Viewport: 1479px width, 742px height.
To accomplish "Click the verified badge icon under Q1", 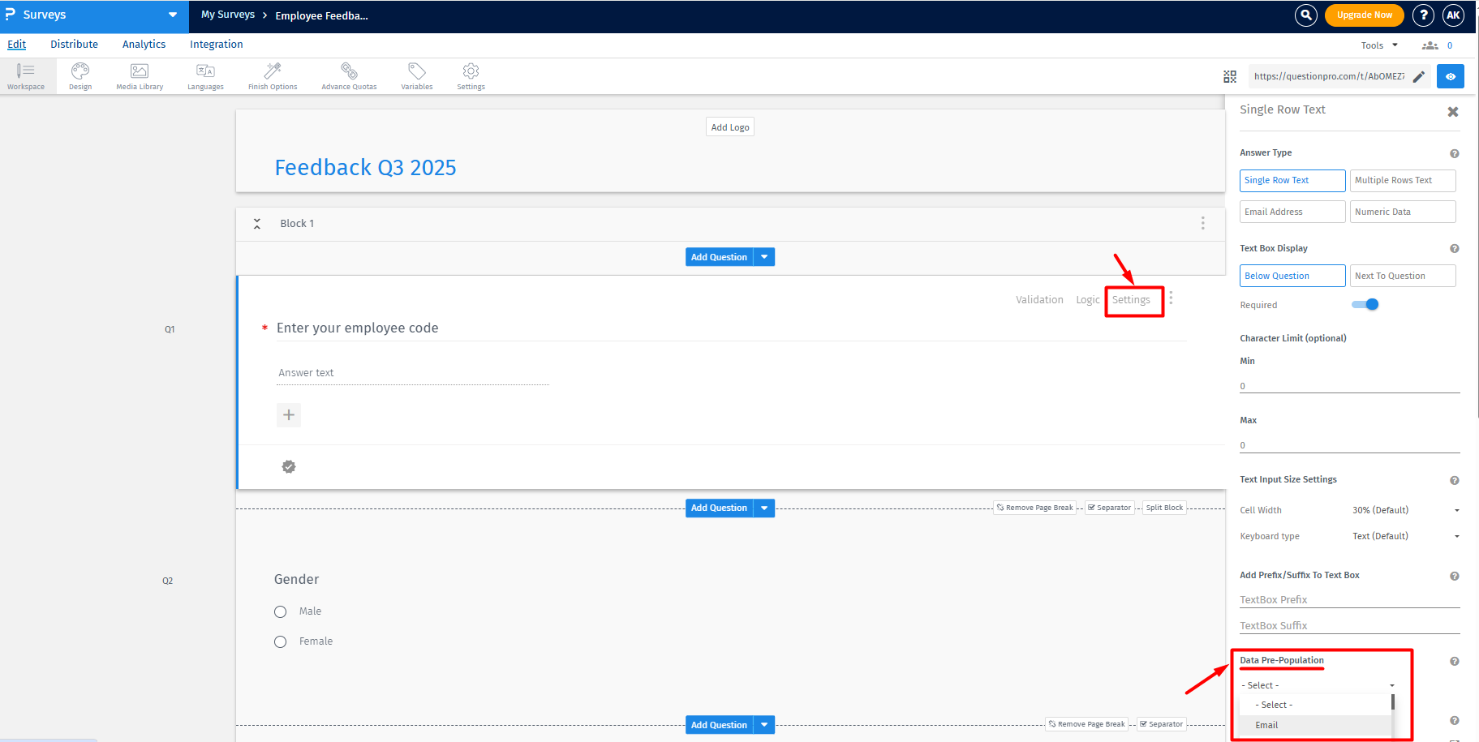I will 289,466.
